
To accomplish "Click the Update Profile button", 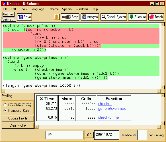I will [x=18, y=118].
